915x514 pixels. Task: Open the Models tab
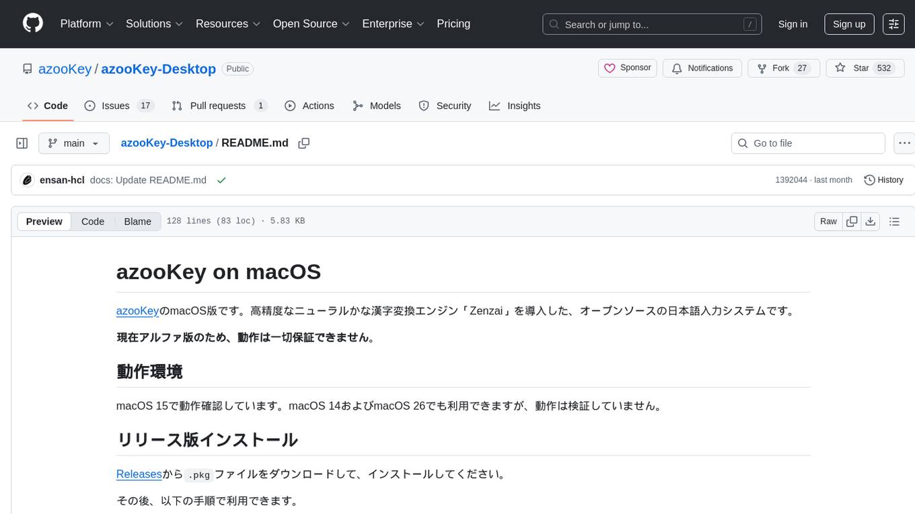377,106
